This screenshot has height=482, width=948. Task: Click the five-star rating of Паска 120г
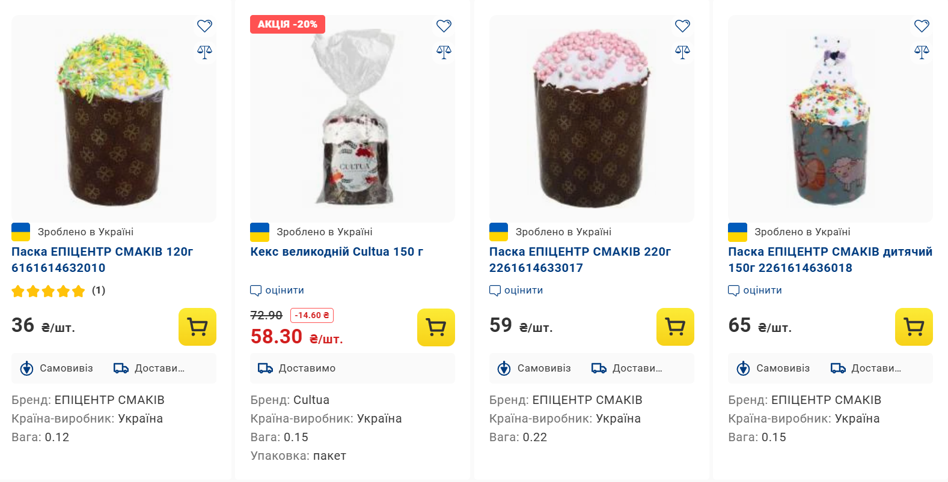49,291
